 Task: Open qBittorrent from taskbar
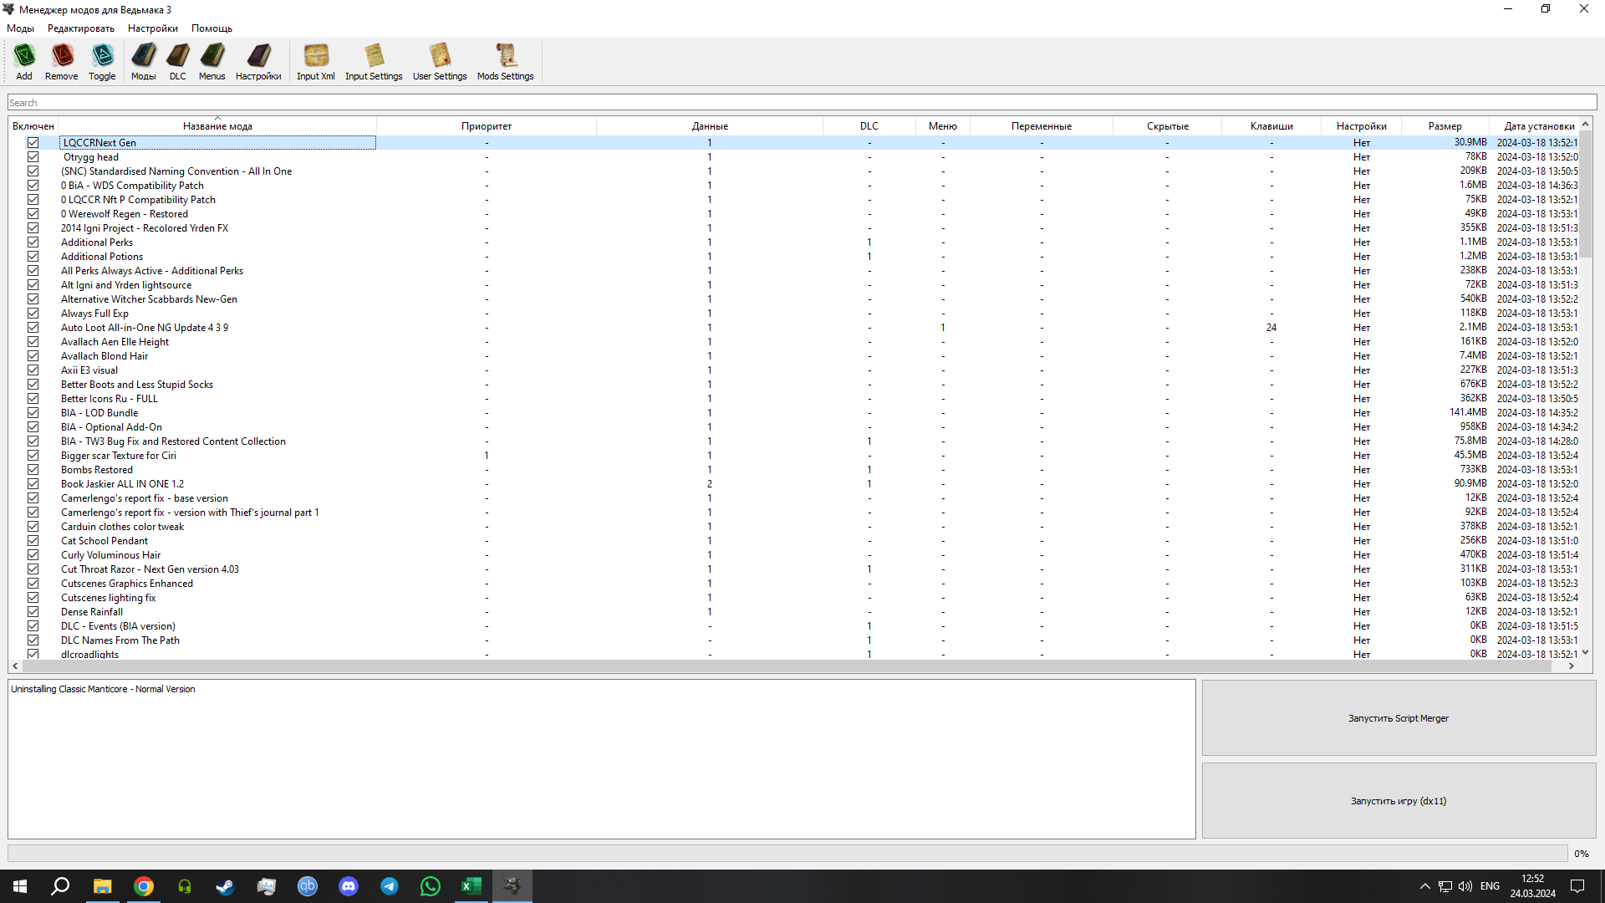[x=308, y=886]
